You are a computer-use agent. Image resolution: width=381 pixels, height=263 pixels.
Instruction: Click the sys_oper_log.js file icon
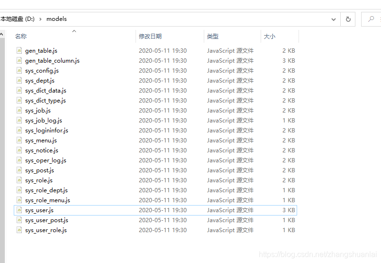[x=19, y=160]
